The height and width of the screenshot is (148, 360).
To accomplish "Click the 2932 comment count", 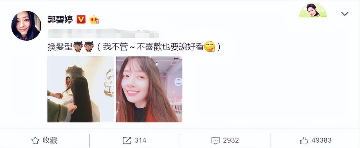I will tap(231, 140).
